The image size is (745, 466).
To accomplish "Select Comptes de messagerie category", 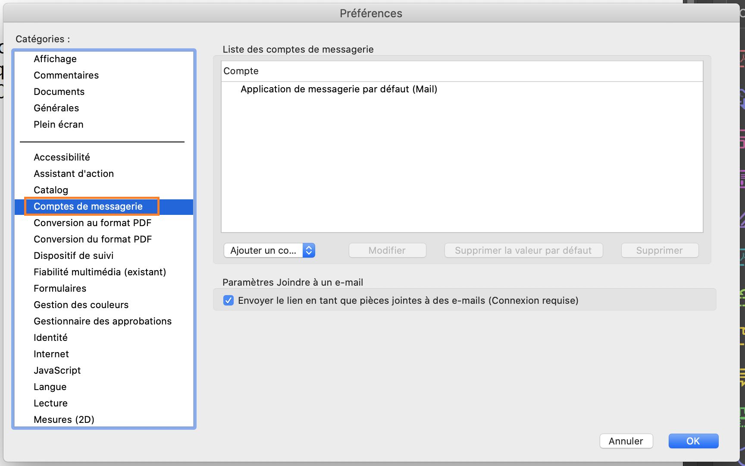I will point(104,207).
